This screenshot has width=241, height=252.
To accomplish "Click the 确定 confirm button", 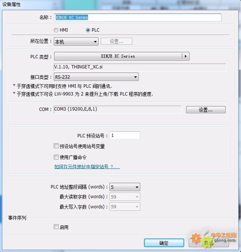I will pyautogui.click(x=164, y=243).
